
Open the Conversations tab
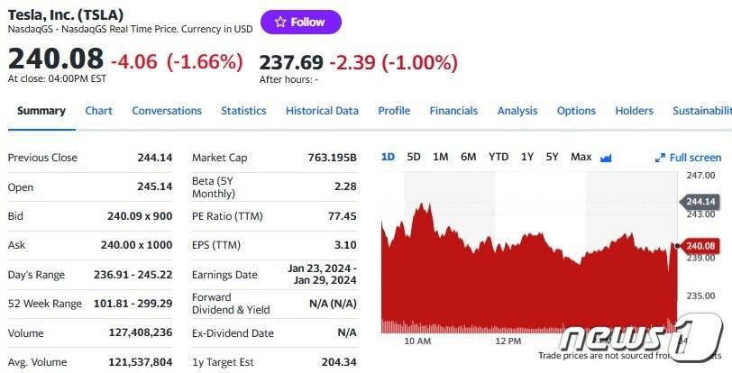click(x=167, y=111)
